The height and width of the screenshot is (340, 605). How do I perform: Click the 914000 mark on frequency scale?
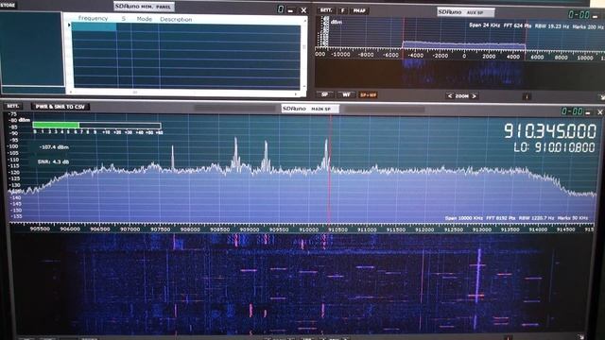[538, 229]
